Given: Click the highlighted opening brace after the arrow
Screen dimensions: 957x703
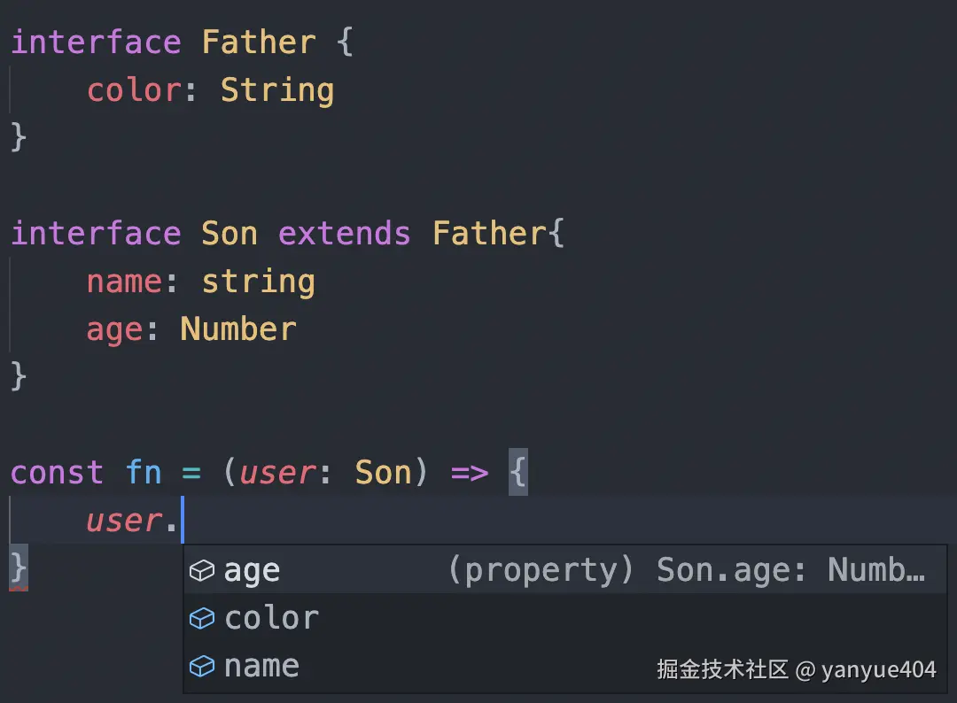Looking at the screenshot, I should (518, 473).
